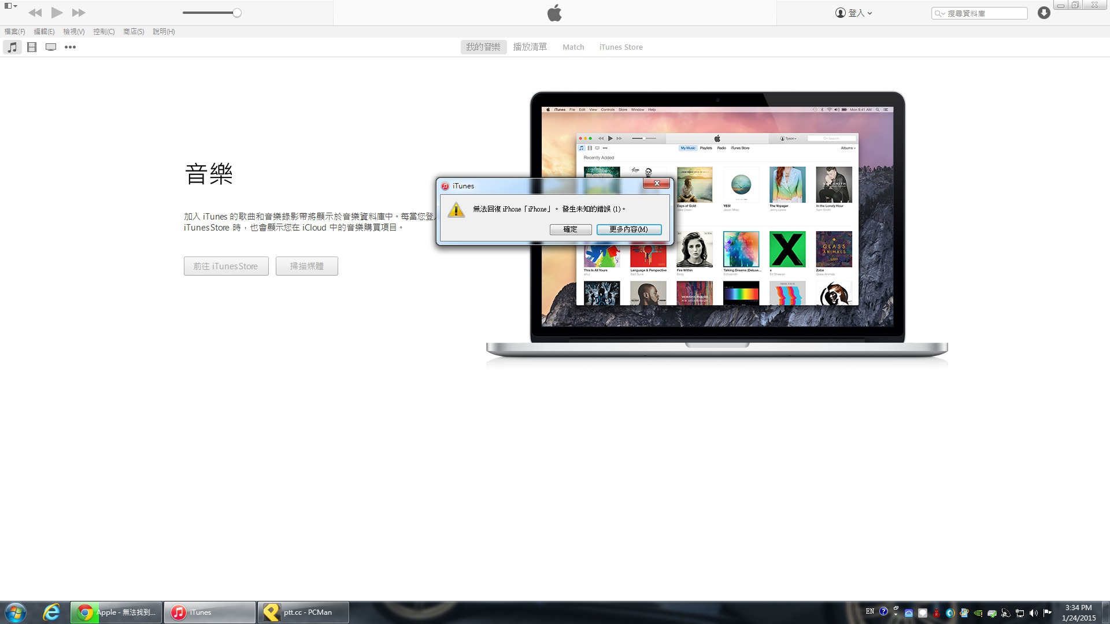Switch to the iTunes Store tab
The width and height of the screenshot is (1110, 624).
tap(621, 47)
